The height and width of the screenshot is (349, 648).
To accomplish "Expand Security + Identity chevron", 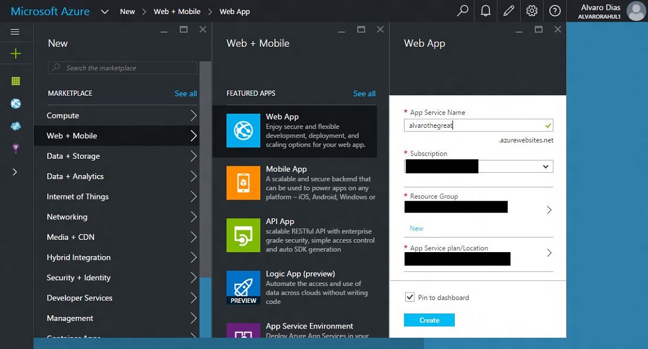I will (193, 278).
